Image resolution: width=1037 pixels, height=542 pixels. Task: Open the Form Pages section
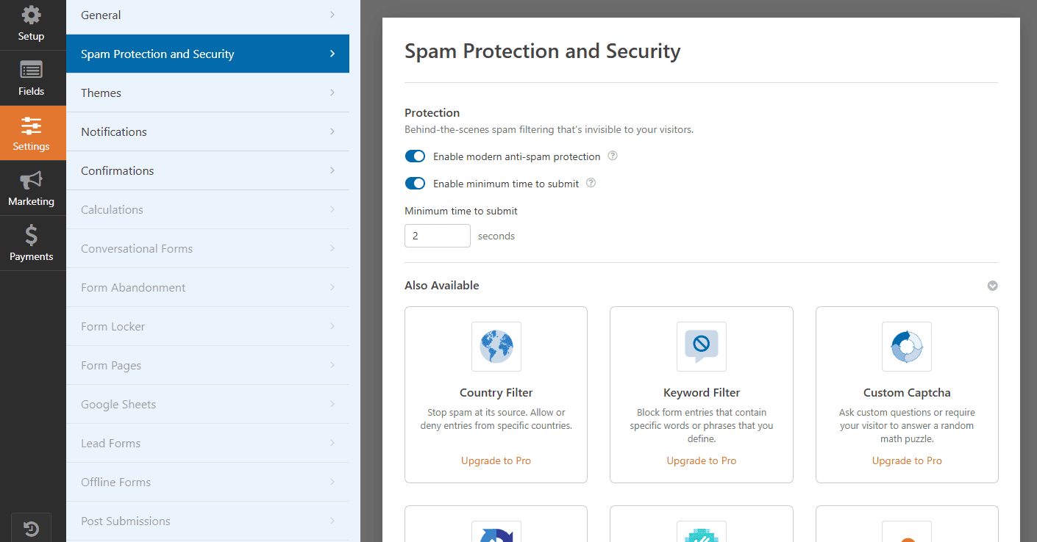click(x=207, y=365)
